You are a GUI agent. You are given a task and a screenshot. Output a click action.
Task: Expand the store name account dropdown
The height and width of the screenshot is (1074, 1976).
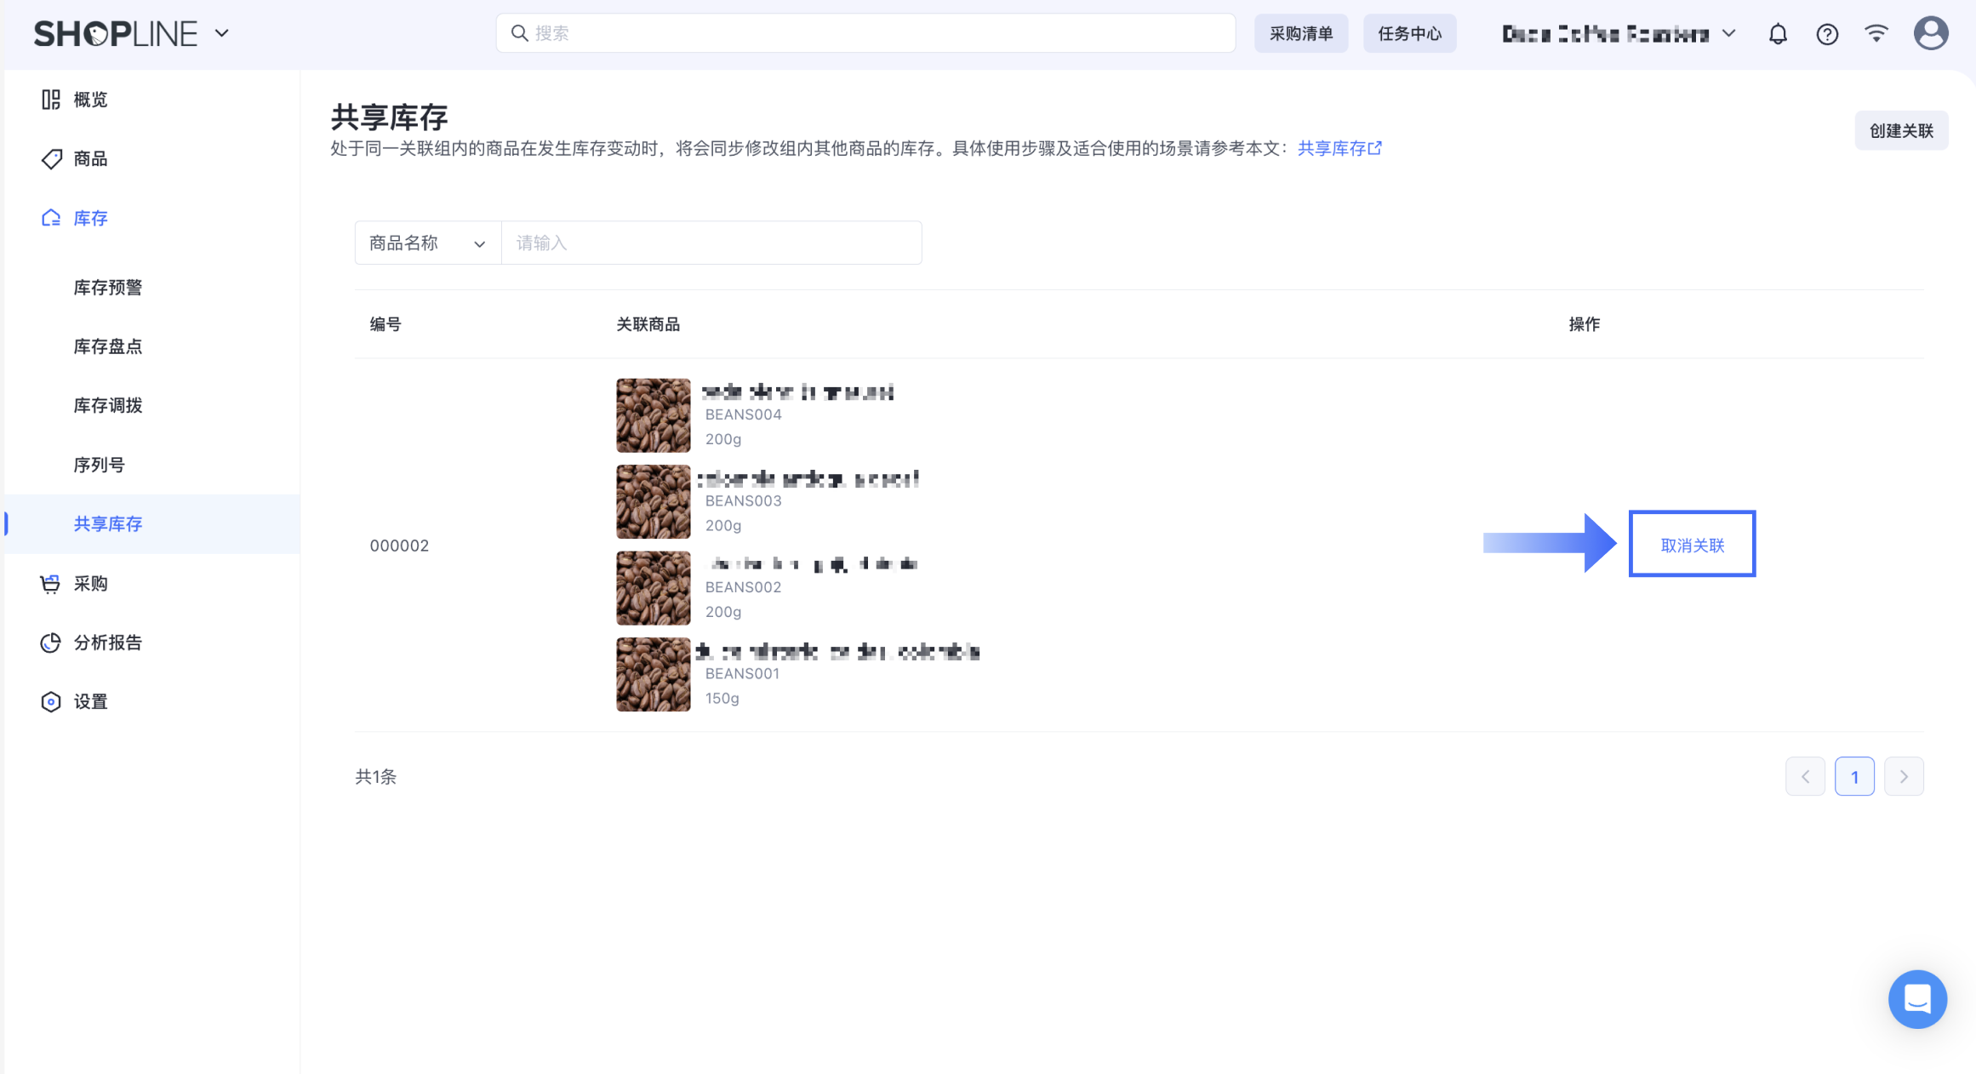1728,33
